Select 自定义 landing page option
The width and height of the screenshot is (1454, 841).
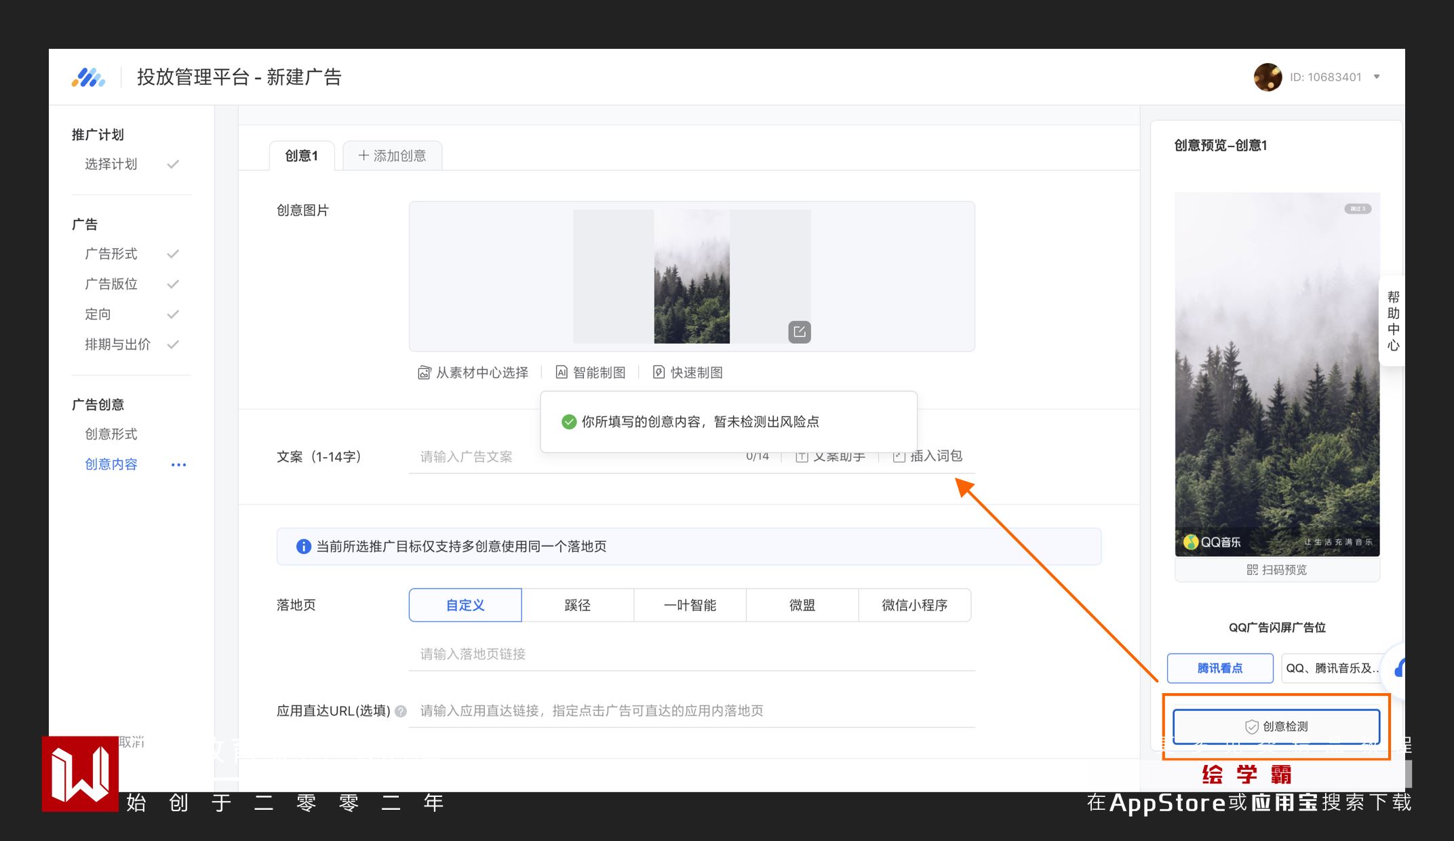tap(465, 605)
